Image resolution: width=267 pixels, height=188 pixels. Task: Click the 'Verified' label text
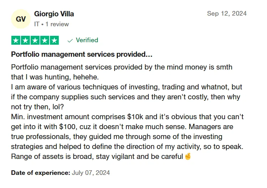point(87,40)
